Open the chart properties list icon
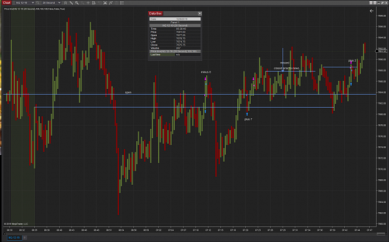389x242 pixels. 122,2
